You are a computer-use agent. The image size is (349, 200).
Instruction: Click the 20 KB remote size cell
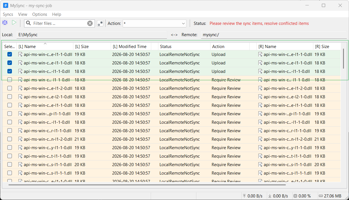click(320, 165)
